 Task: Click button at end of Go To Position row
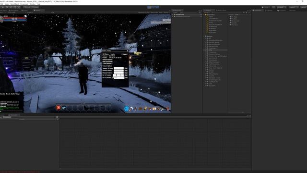pos(126,75)
